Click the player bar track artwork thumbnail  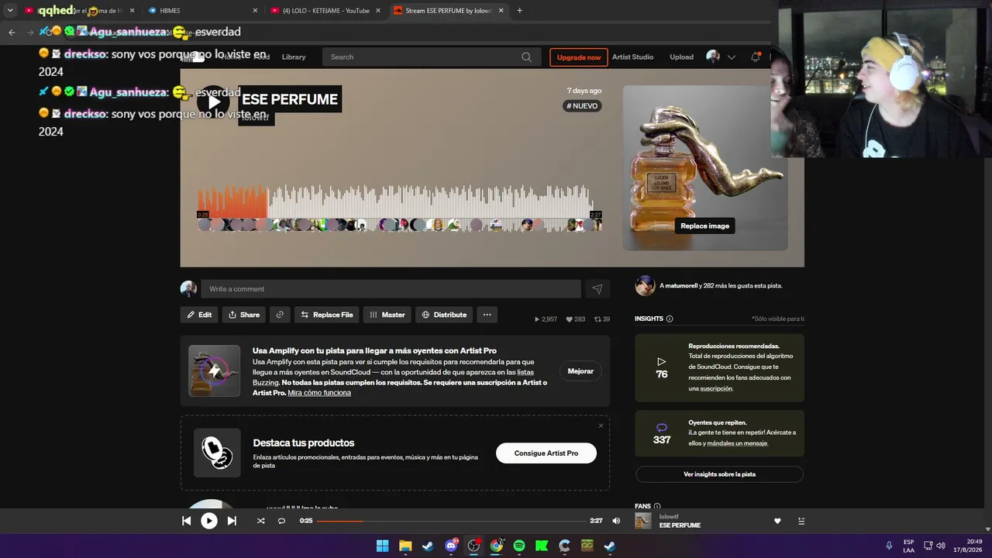tap(643, 521)
